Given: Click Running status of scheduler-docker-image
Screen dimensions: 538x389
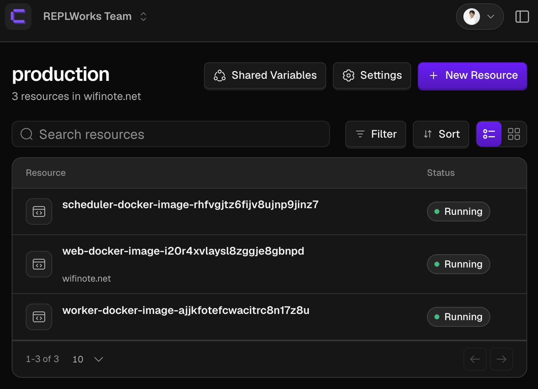Looking at the screenshot, I should [458, 212].
